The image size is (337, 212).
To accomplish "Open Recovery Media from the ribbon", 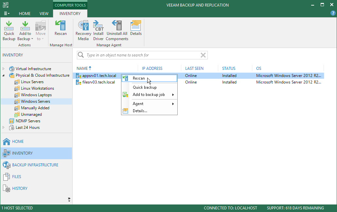I will pyautogui.click(x=83, y=25).
